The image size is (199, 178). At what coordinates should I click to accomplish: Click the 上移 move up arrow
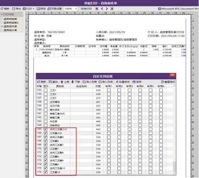click(x=62, y=82)
